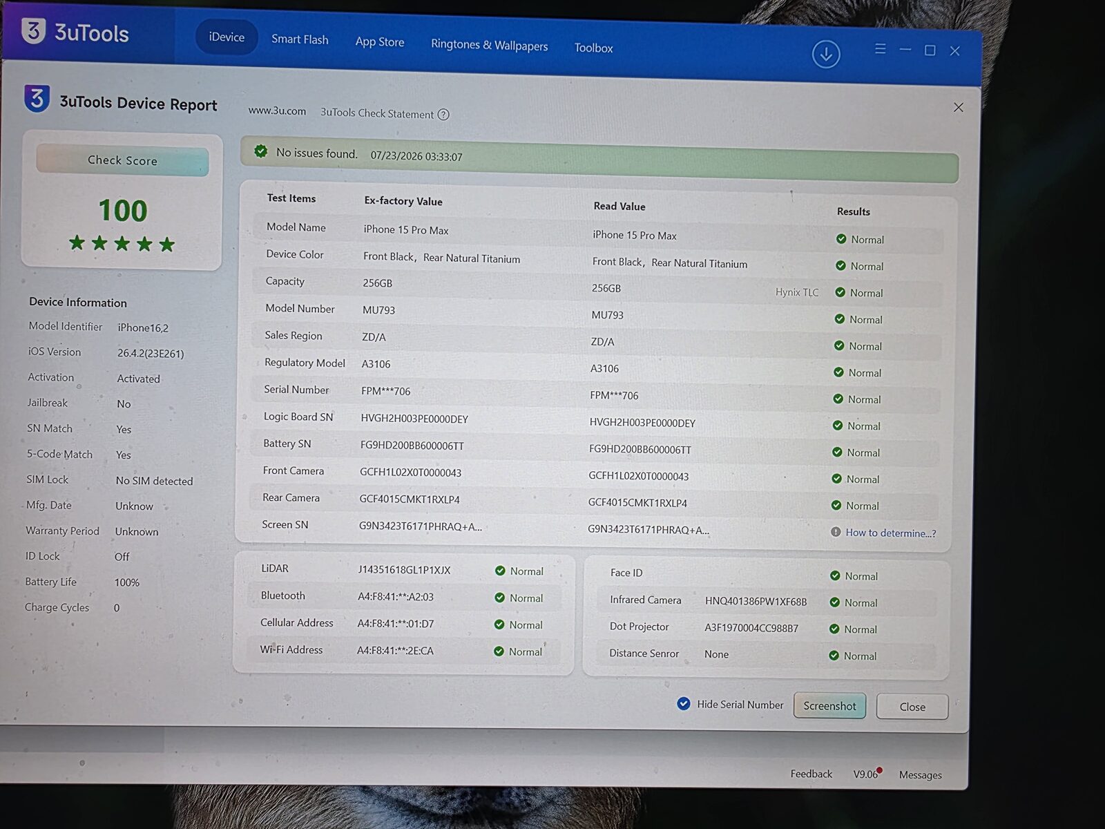Open the www.3u.com link
Screen dimensions: 1105x829
coord(277,111)
